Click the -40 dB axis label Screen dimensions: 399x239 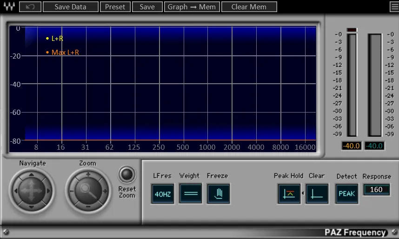[x=15, y=84]
